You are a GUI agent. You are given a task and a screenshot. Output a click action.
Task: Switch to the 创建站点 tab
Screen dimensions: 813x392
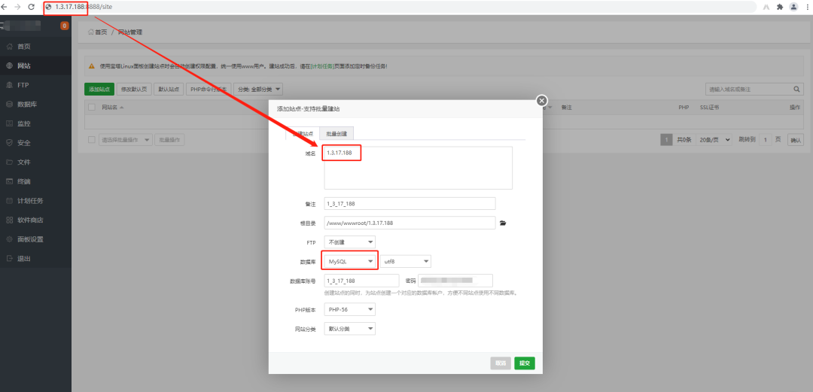click(x=303, y=133)
